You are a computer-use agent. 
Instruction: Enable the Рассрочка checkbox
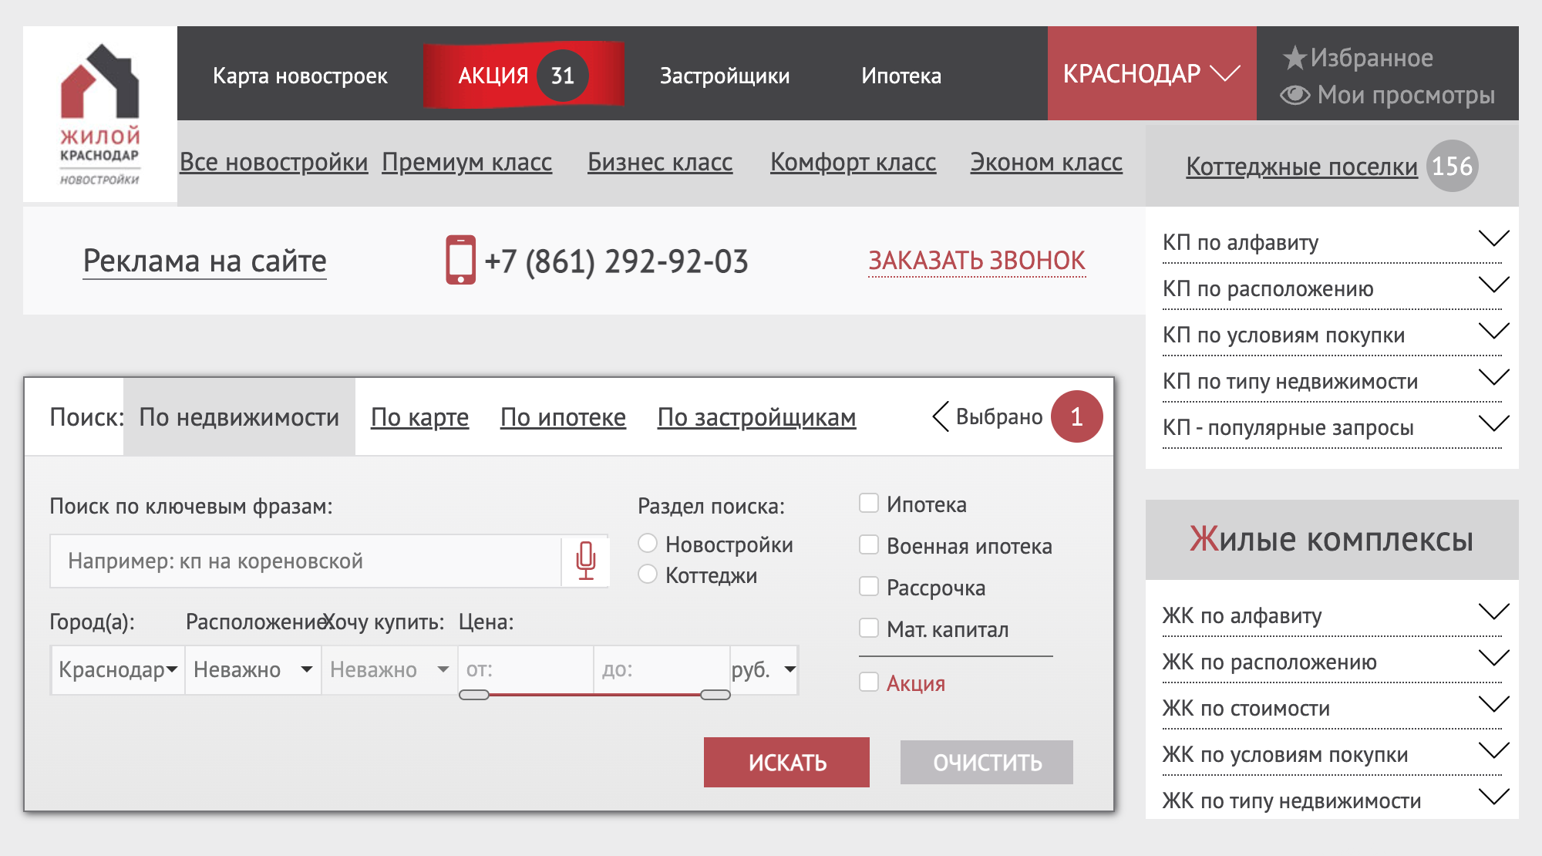(869, 587)
